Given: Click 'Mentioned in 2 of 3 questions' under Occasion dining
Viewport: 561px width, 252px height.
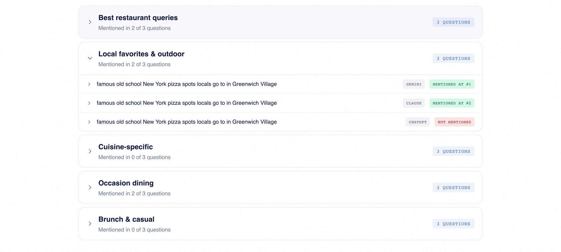Looking at the screenshot, I should pos(134,194).
